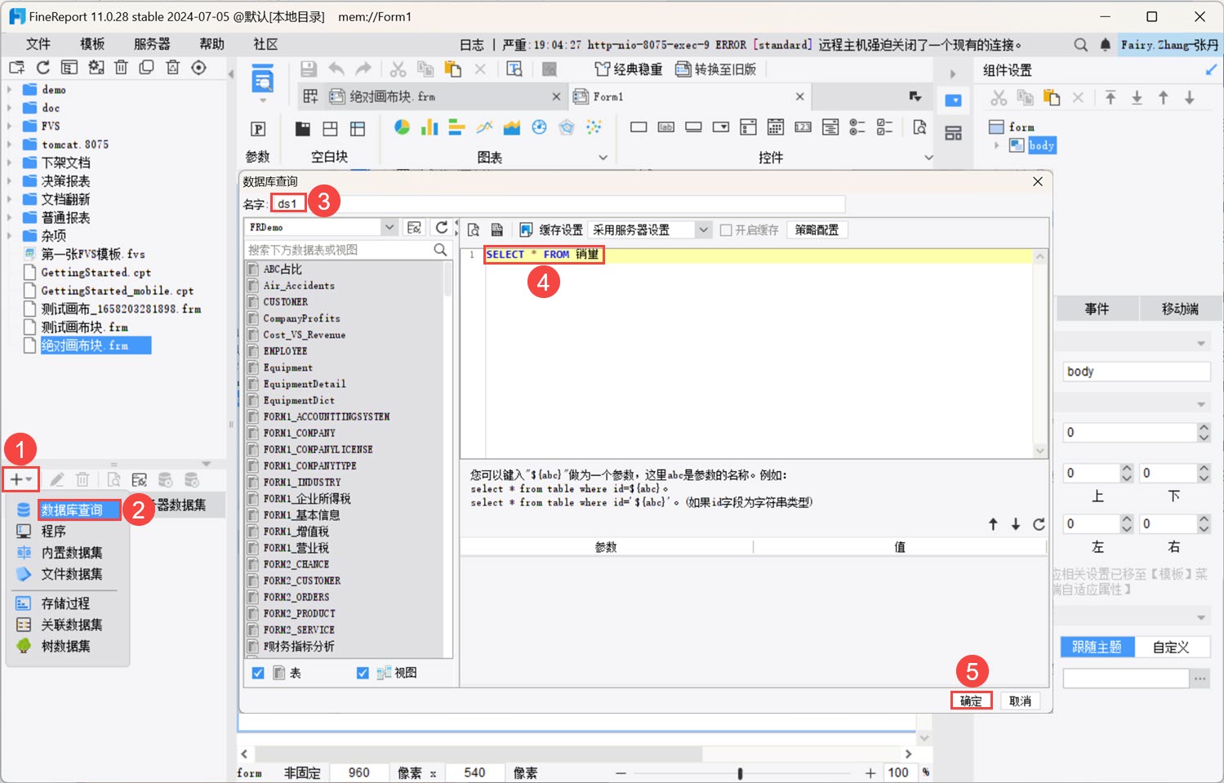Click the 参数 parameter panel icon
Viewport: 1224px width, 783px height.
pos(258,129)
